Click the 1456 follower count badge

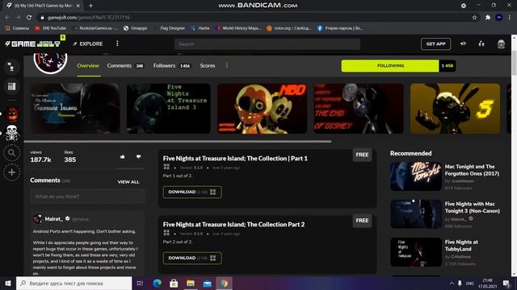(447, 66)
